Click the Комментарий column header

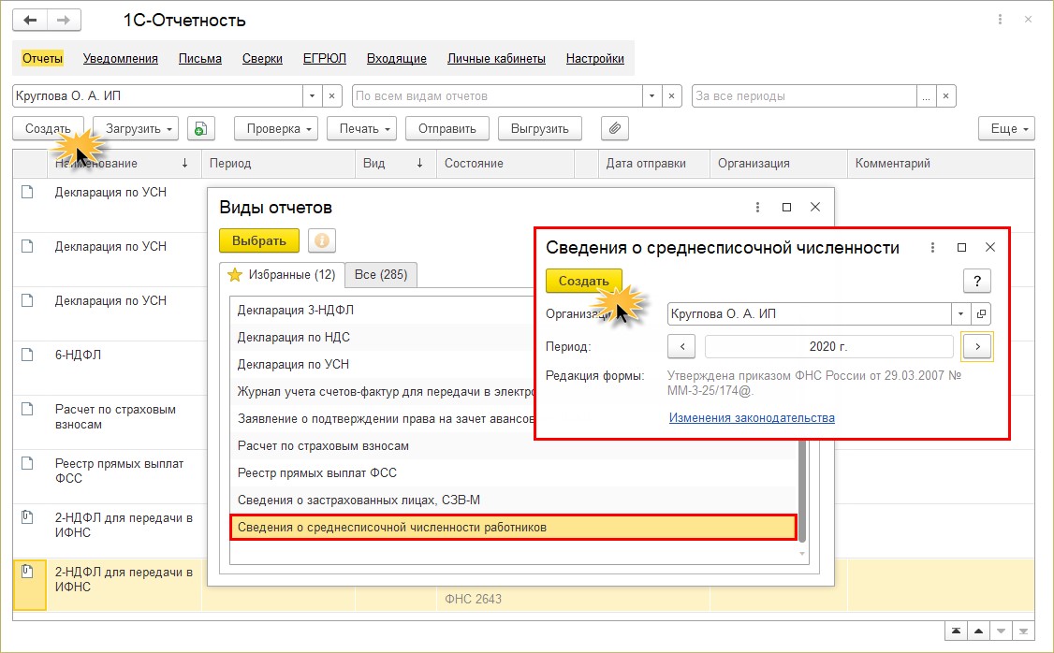click(x=941, y=163)
